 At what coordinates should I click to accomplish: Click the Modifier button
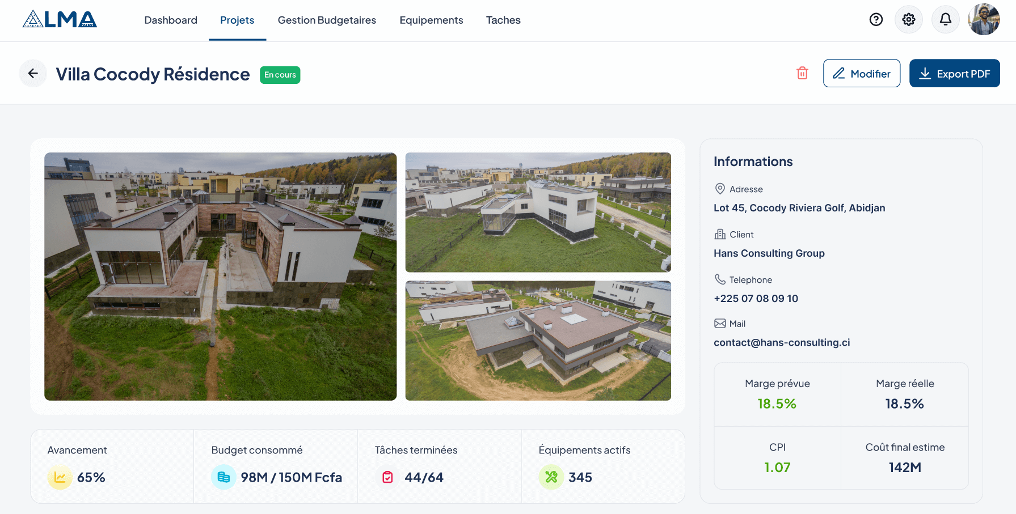861,74
